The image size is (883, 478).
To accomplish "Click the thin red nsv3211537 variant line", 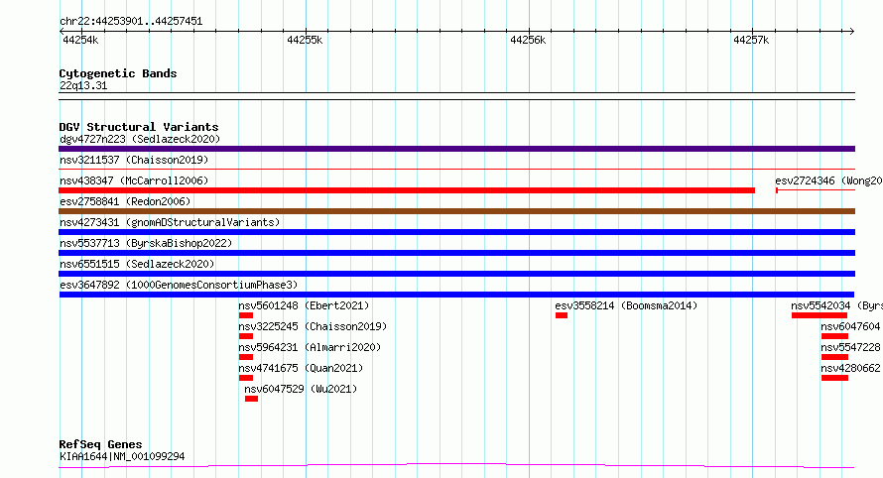I will pos(456,169).
